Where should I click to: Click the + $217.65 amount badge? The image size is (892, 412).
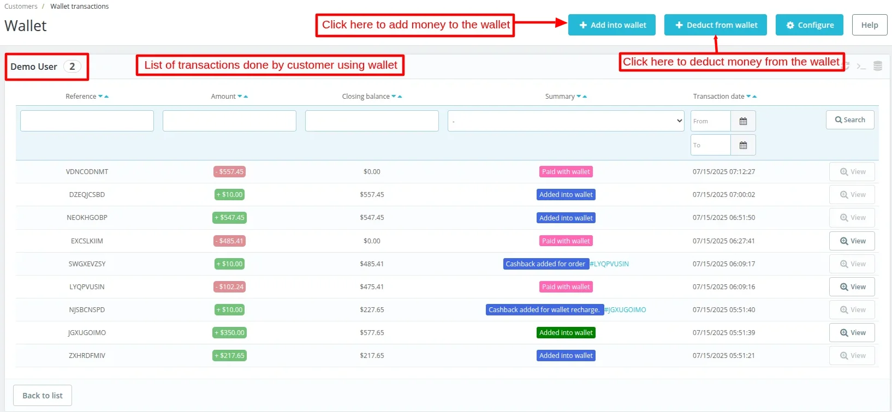[x=229, y=356]
